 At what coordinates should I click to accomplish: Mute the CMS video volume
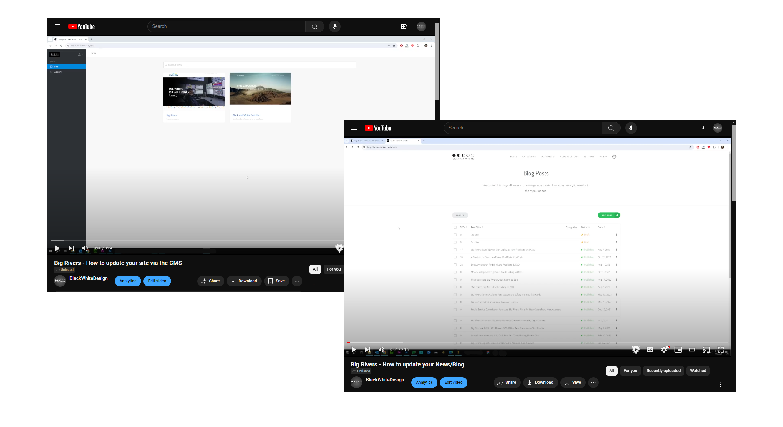coord(85,248)
